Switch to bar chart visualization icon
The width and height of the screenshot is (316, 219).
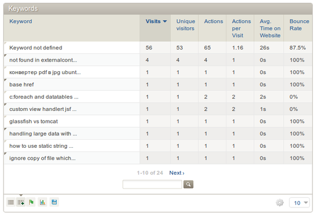click(x=43, y=202)
